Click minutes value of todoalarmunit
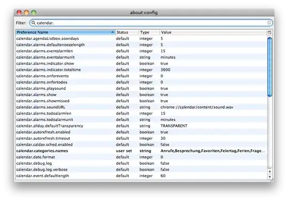This screenshot has height=201, width=288. [168, 119]
